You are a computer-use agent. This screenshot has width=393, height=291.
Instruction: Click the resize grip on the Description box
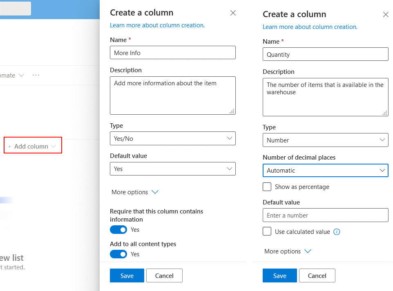tap(232, 112)
